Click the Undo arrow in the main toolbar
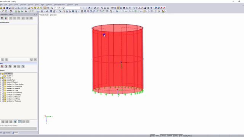This screenshot has height=137, width=244. click(x=22, y=8)
